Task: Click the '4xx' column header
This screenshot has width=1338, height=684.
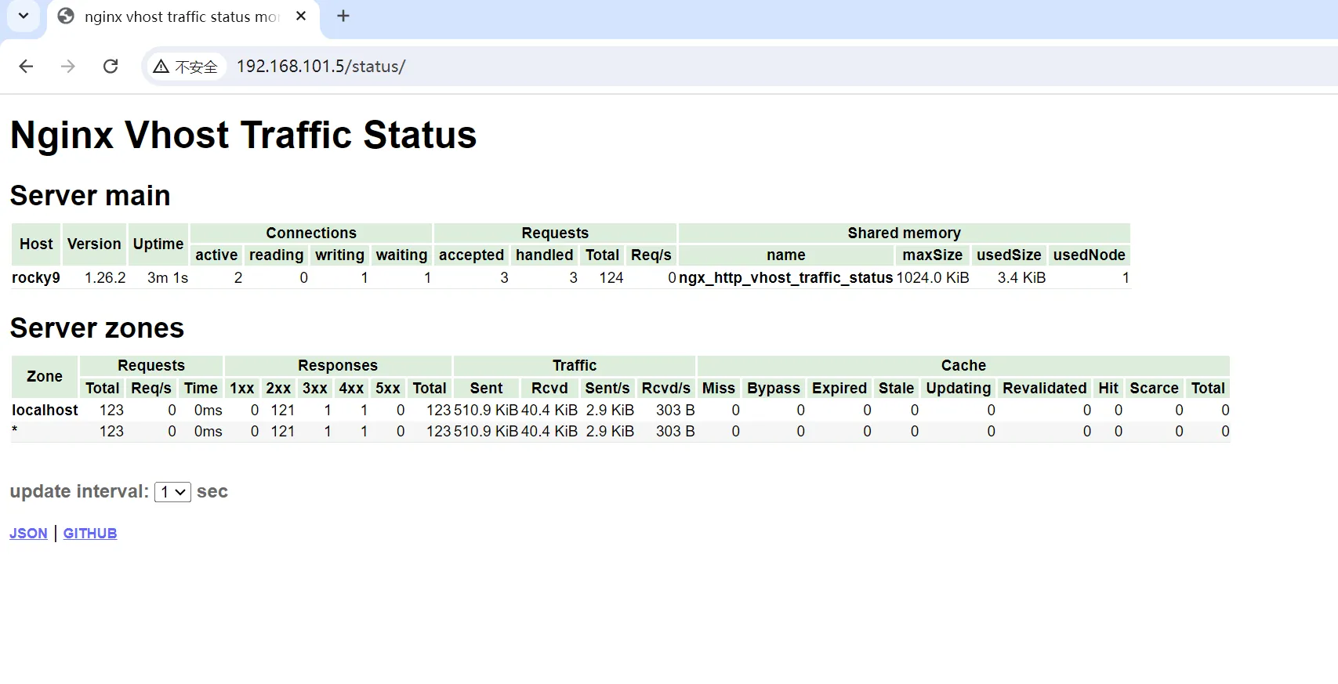Action: [351, 388]
